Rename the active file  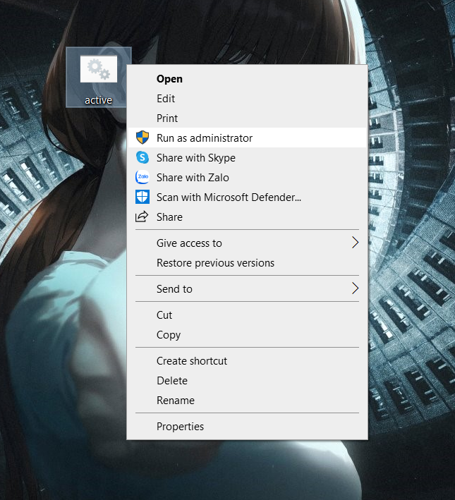248,401
